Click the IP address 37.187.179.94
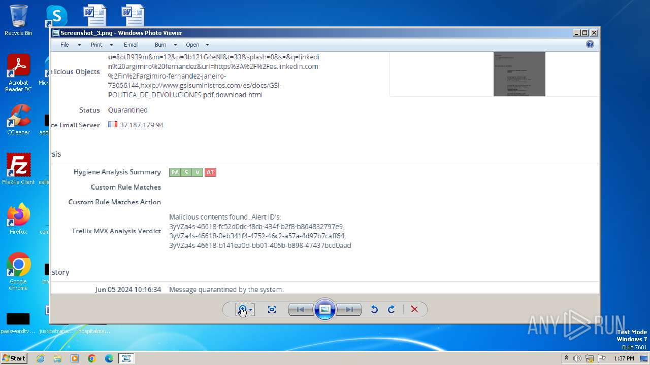The height and width of the screenshot is (365, 650). point(142,125)
